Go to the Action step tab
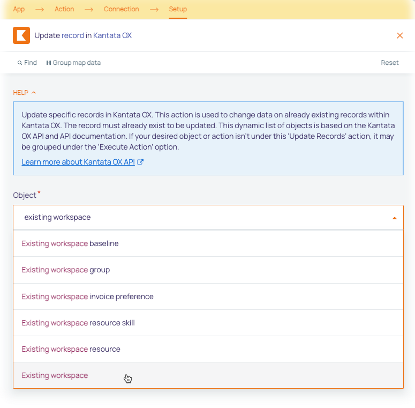 click(x=64, y=9)
